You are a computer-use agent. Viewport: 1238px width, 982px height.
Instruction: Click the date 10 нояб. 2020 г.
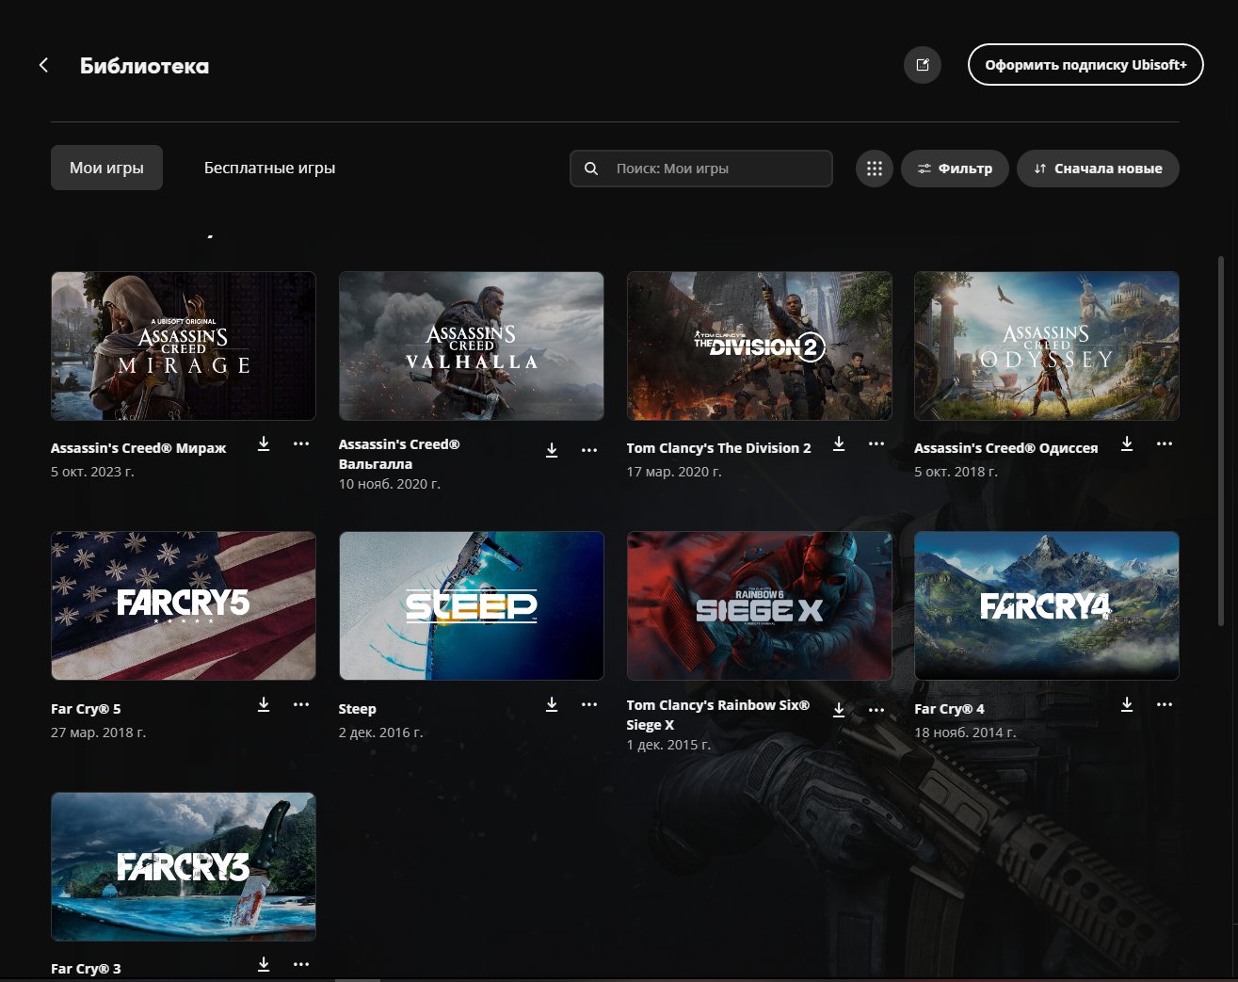click(x=390, y=484)
